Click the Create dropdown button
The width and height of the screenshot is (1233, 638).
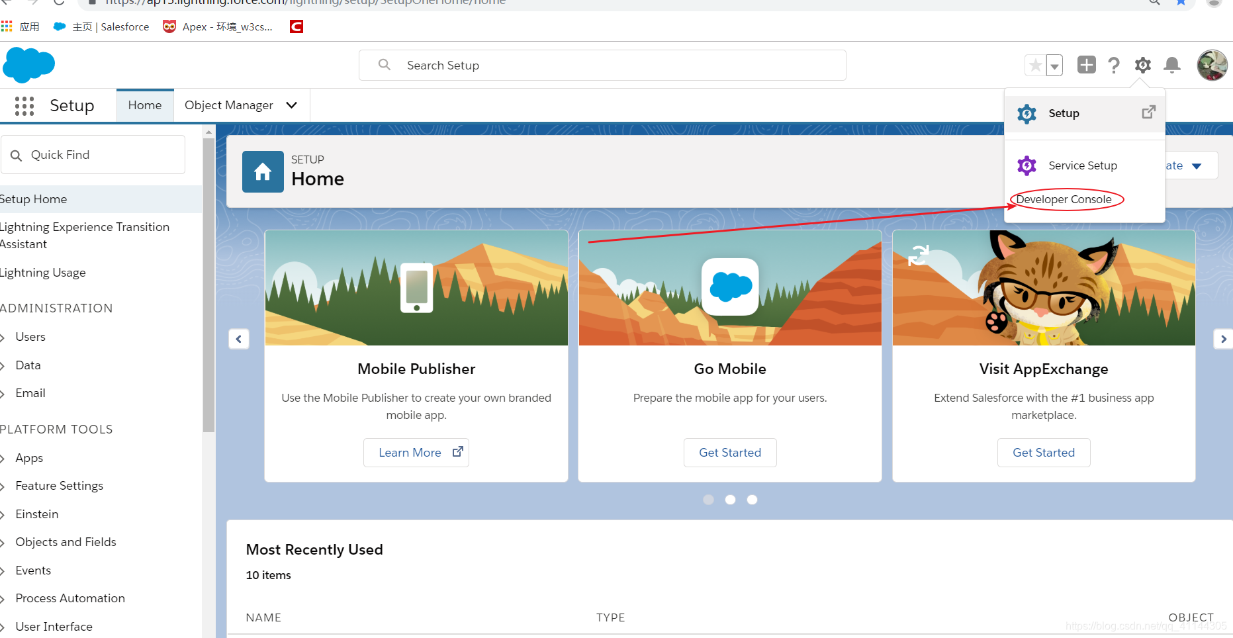1191,165
